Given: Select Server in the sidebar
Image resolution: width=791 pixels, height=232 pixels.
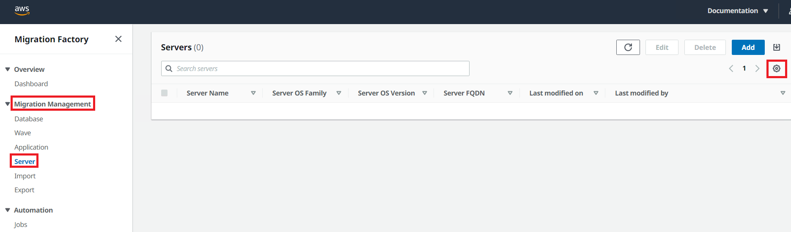Looking at the screenshot, I should 25,161.
